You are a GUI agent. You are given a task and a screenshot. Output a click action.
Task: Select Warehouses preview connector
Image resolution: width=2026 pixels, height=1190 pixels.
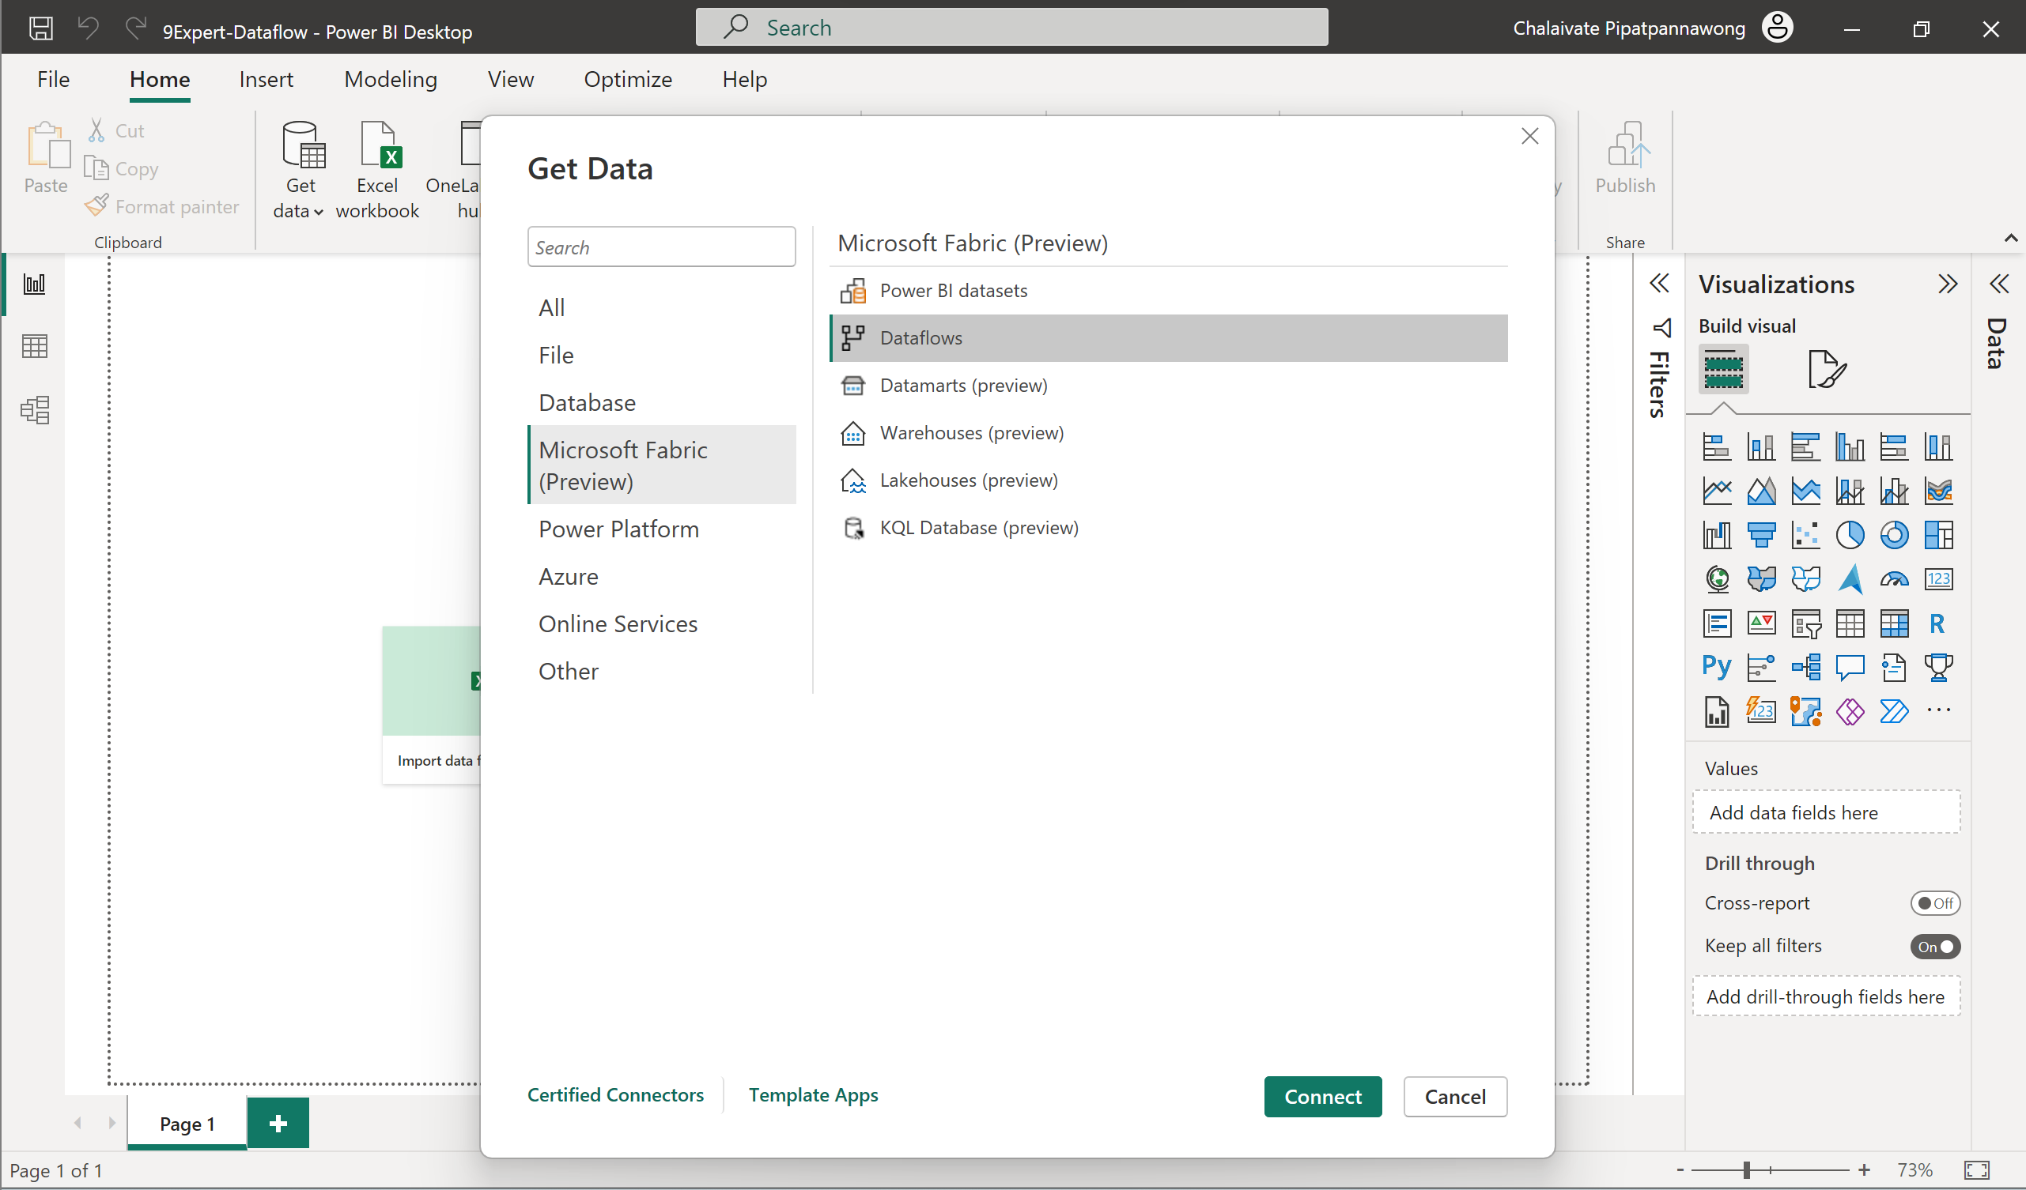coord(971,432)
